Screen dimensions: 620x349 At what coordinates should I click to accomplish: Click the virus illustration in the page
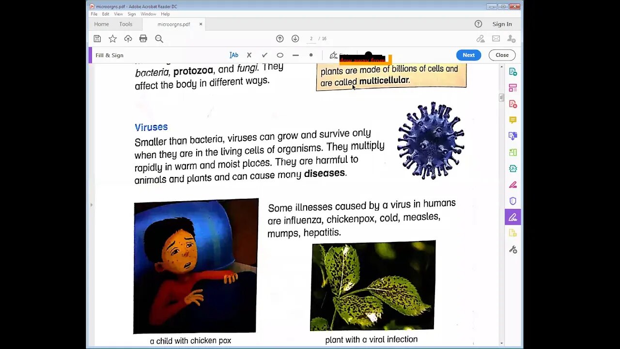tap(431, 141)
